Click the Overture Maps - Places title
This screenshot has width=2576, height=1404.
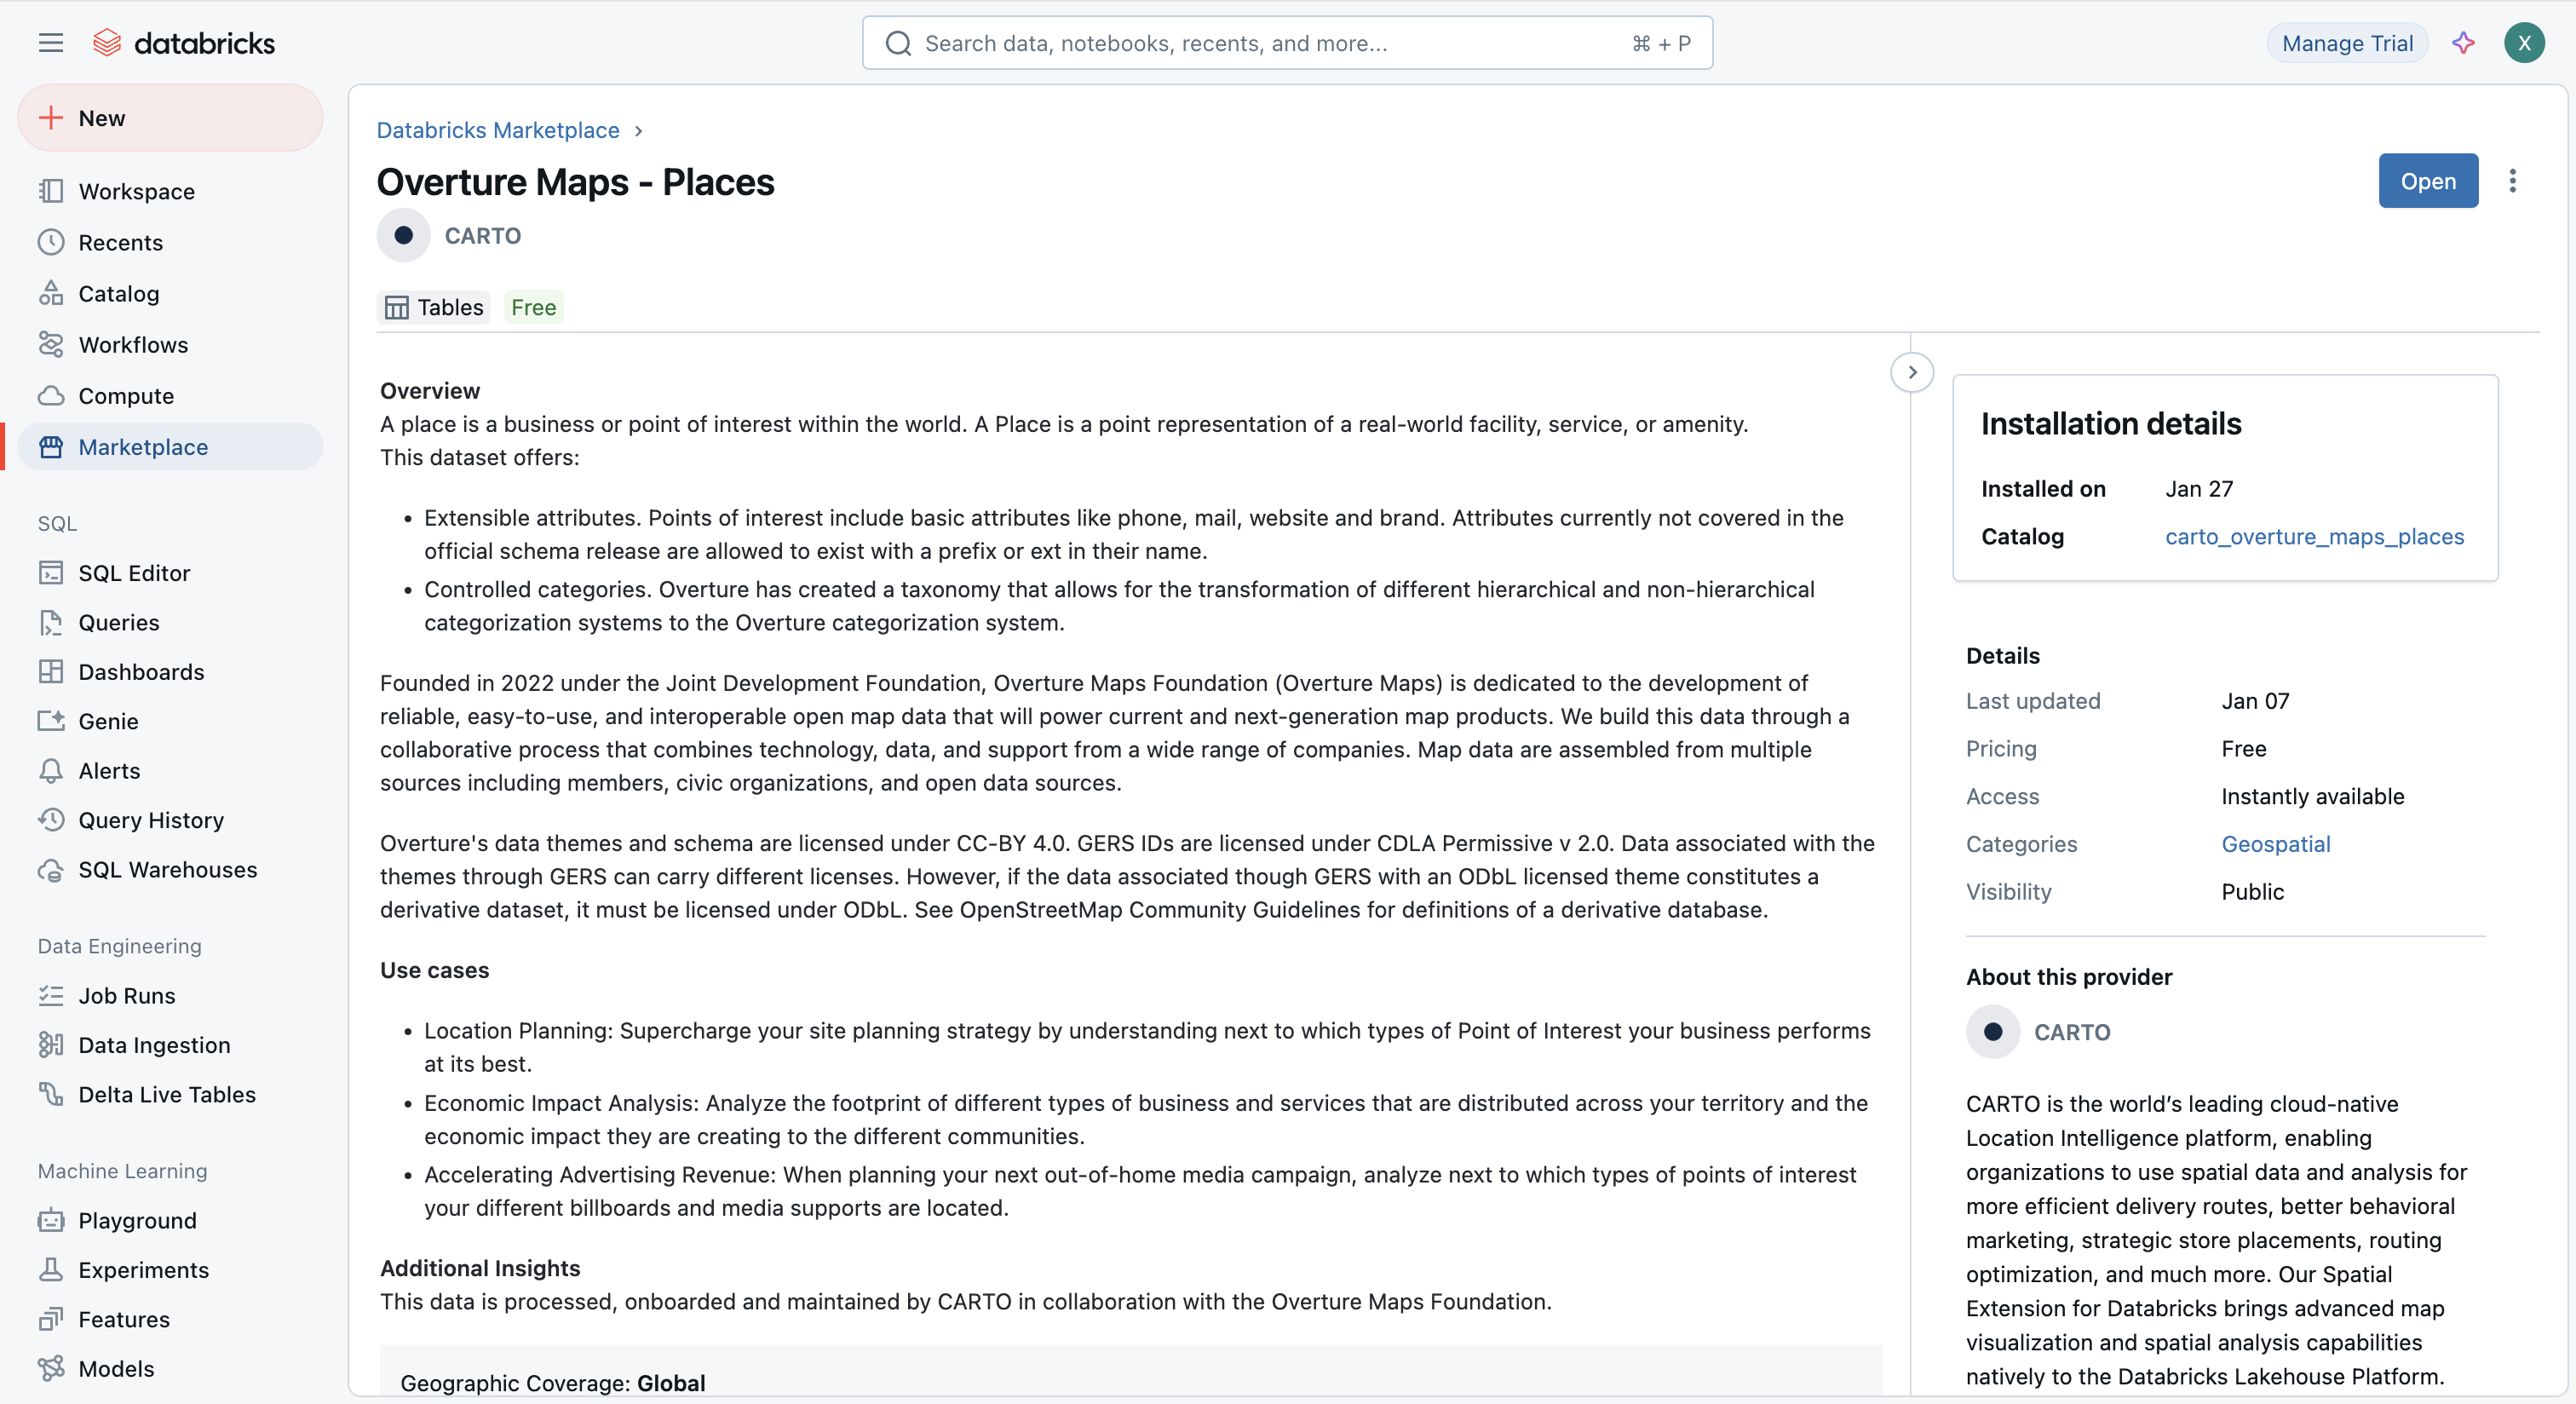(575, 182)
